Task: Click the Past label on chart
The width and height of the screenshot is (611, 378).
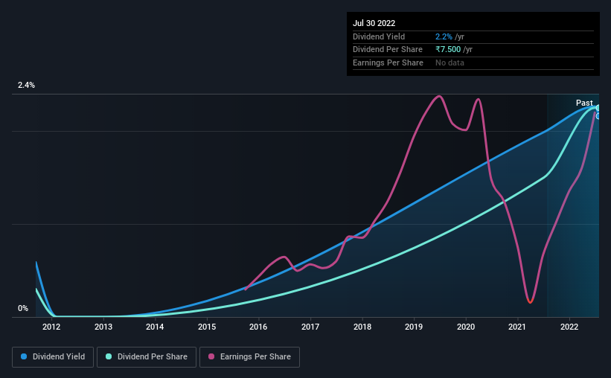Action: 584,103
